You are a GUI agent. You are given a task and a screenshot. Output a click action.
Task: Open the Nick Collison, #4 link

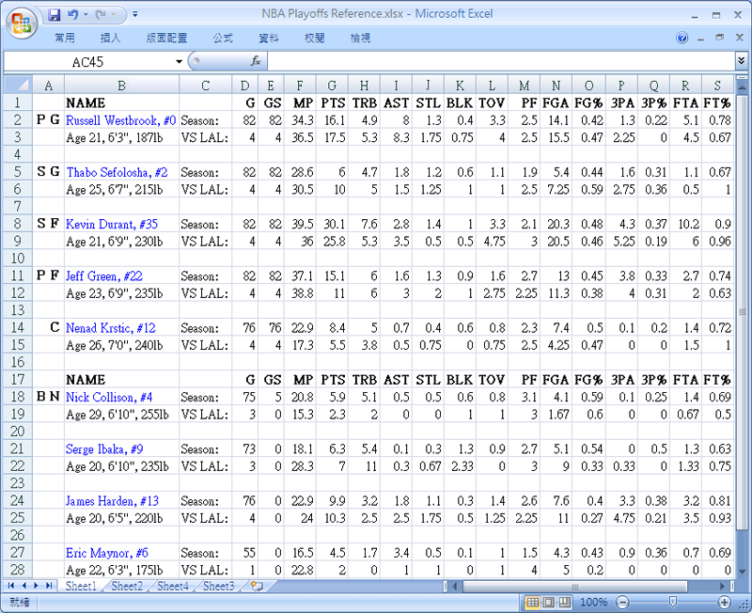[x=109, y=397]
